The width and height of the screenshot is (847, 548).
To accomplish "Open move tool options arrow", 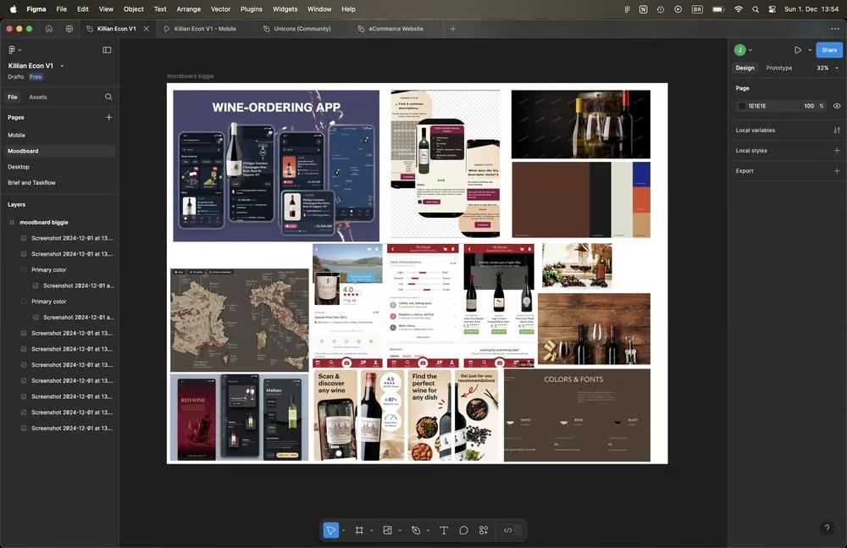I will click(x=344, y=531).
